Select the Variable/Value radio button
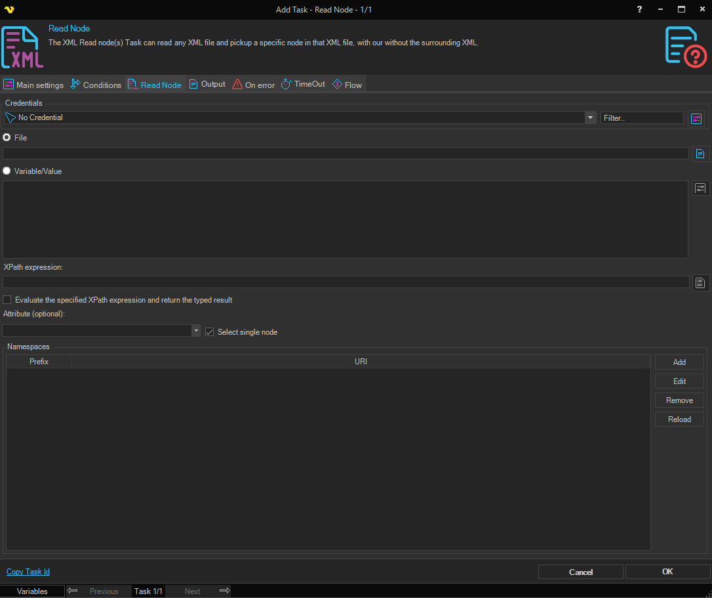The image size is (712, 598). 7,171
